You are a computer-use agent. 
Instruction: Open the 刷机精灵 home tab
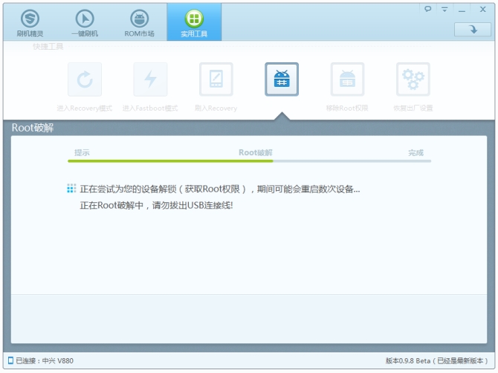click(x=30, y=23)
